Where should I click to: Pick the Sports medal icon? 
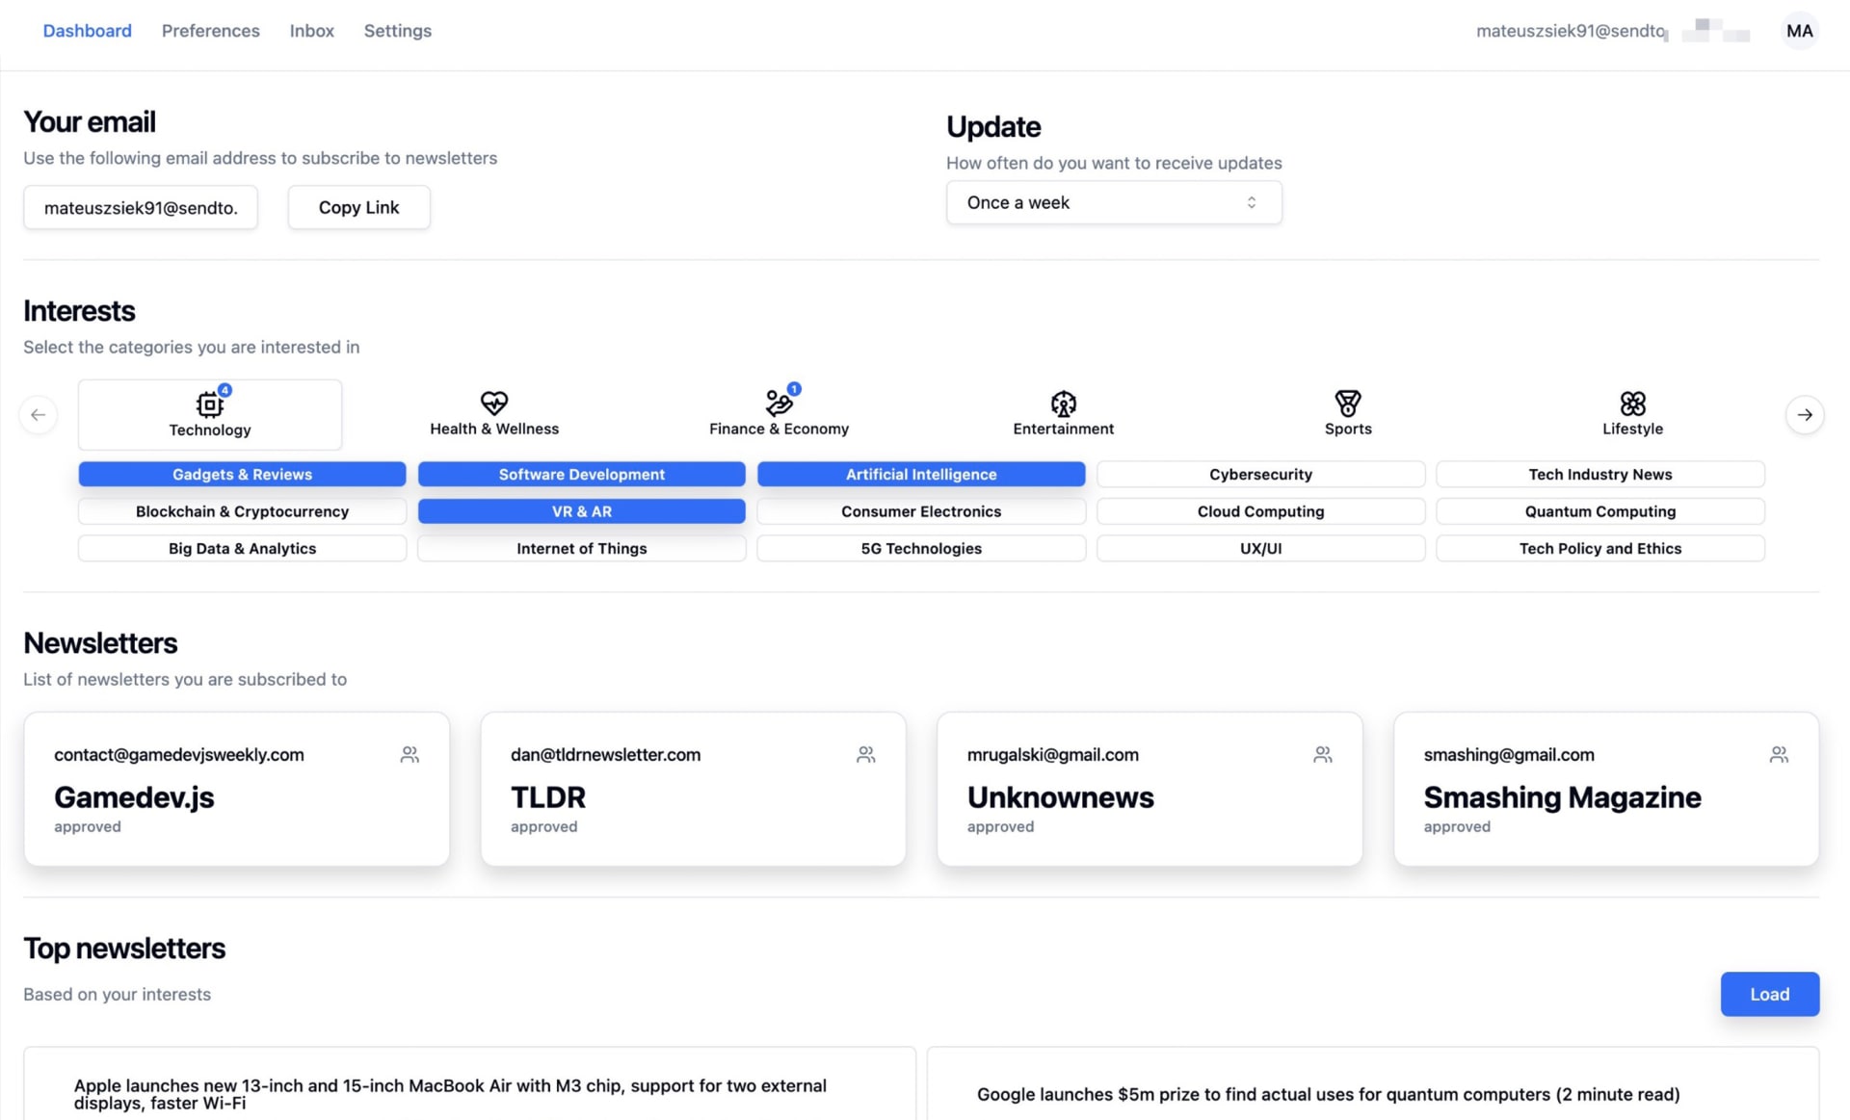tap(1347, 403)
